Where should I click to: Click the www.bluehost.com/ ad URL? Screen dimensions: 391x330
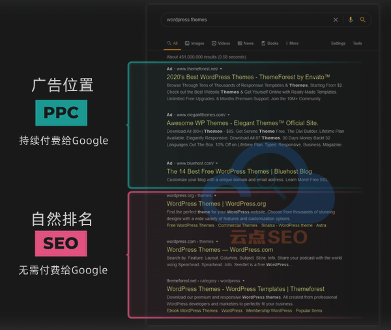tap(195, 163)
